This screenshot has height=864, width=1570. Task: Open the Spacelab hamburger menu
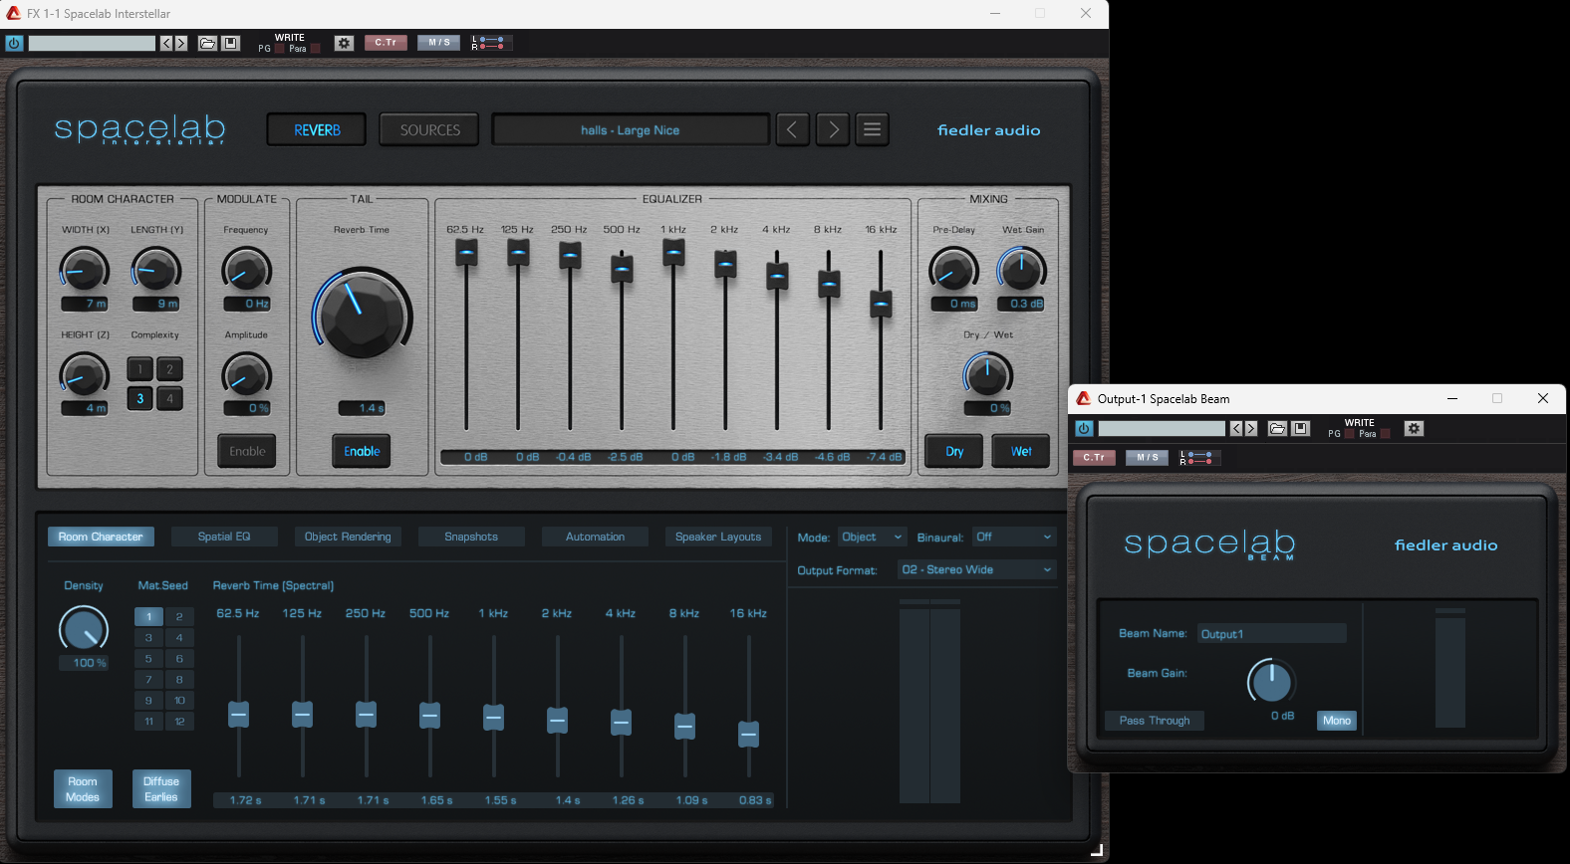click(872, 129)
